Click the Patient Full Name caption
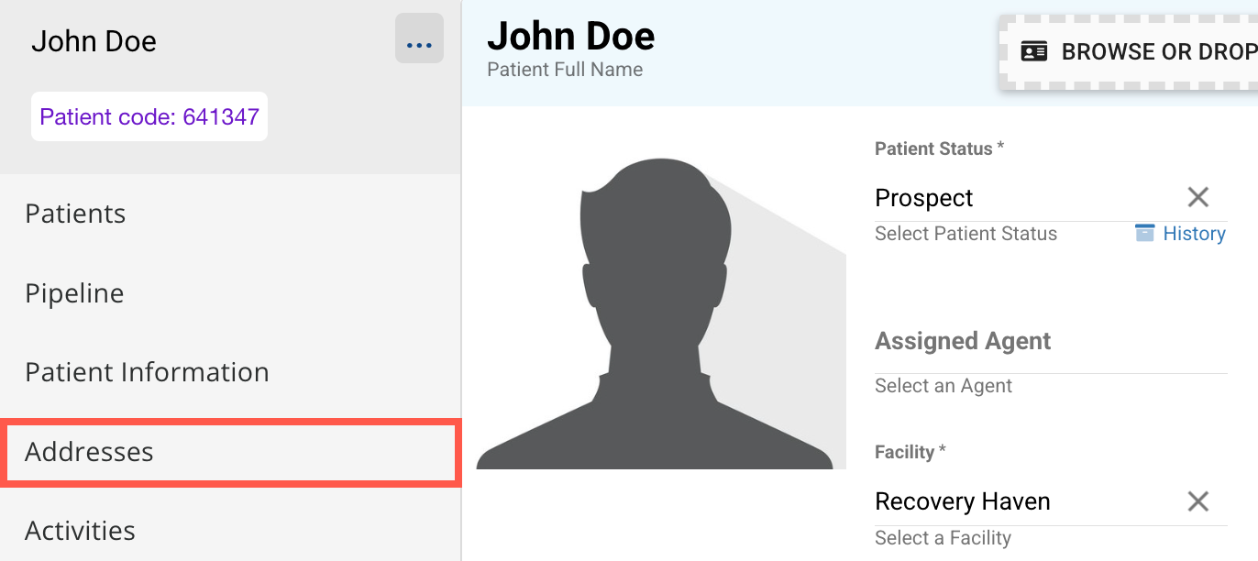The height and width of the screenshot is (561, 1258). [565, 70]
